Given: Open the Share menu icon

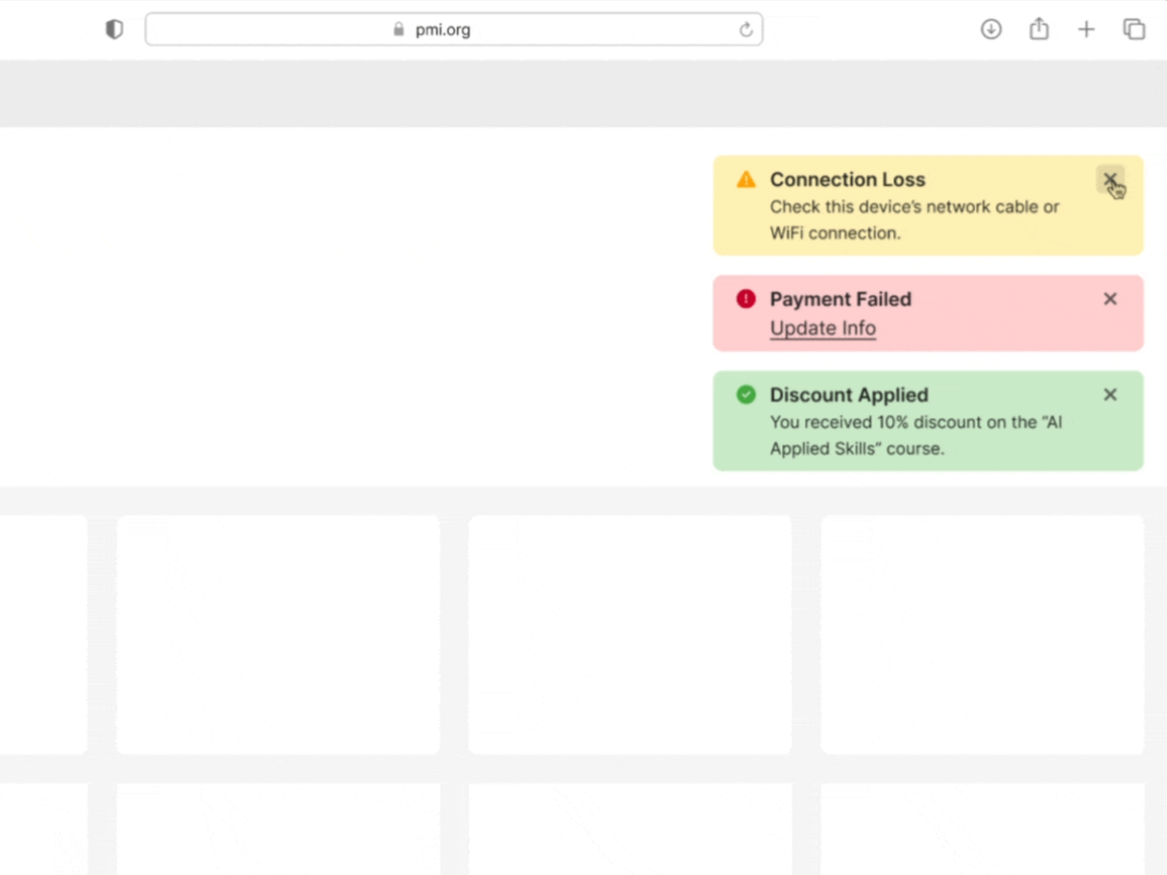Looking at the screenshot, I should (1039, 29).
